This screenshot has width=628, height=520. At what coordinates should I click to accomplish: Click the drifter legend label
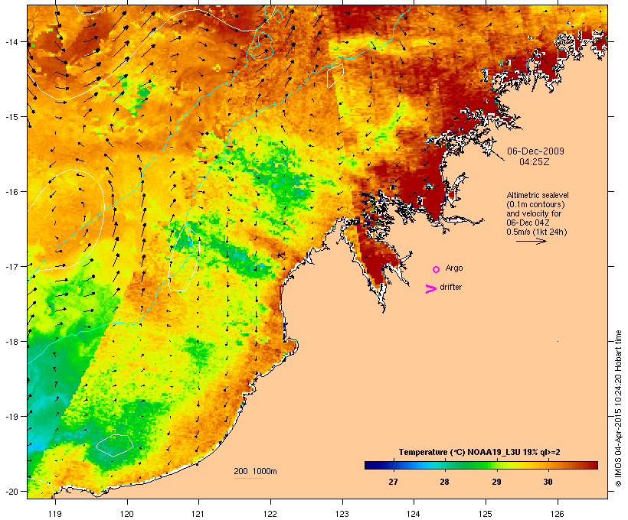(x=450, y=287)
